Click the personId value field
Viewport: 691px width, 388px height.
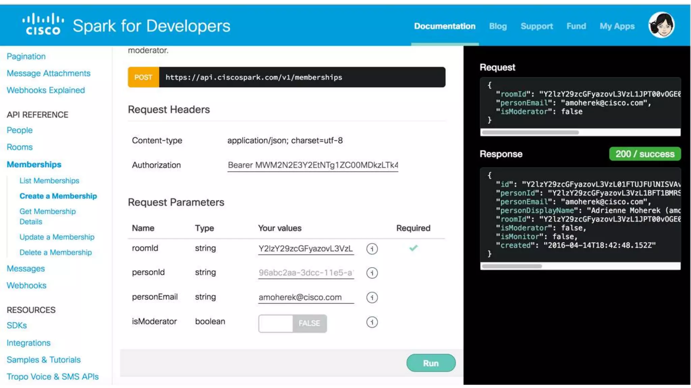tap(306, 272)
